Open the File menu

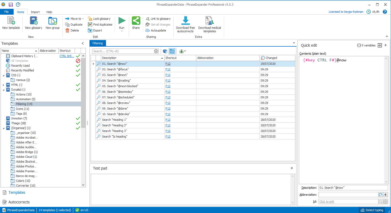[x=6, y=12]
